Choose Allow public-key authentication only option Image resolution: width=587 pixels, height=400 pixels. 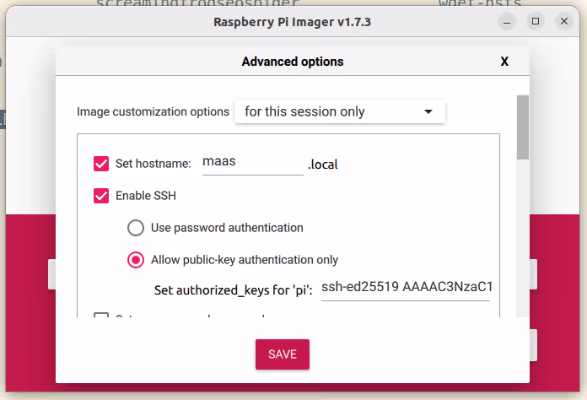point(135,260)
